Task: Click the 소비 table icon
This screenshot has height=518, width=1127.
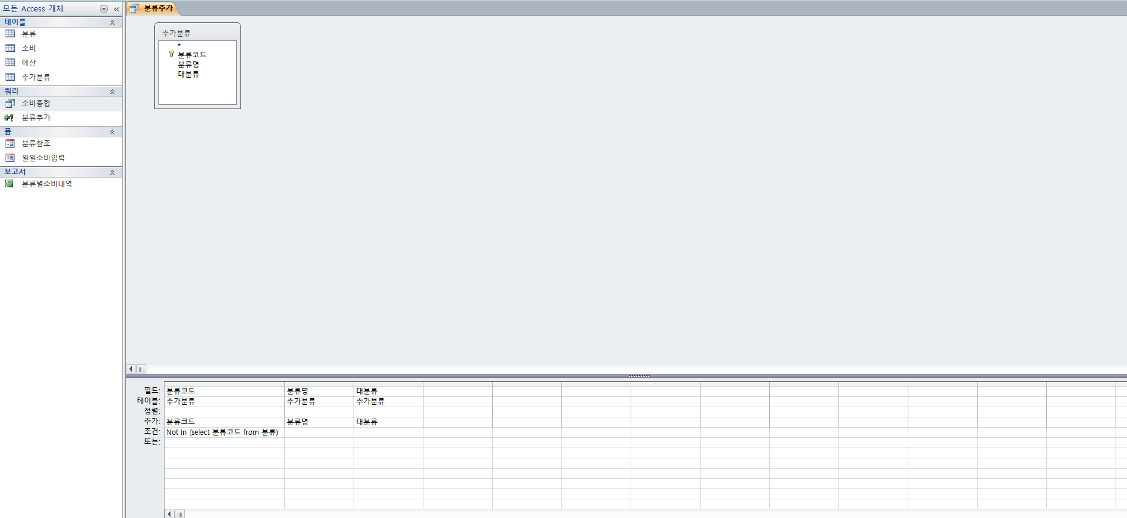Action: pyautogui.click(x=10, y=48)
